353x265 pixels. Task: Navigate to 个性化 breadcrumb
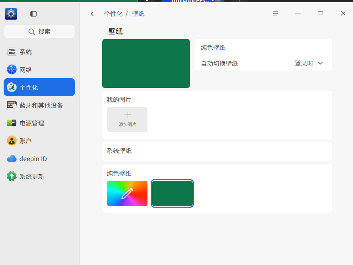pos(113,14)
